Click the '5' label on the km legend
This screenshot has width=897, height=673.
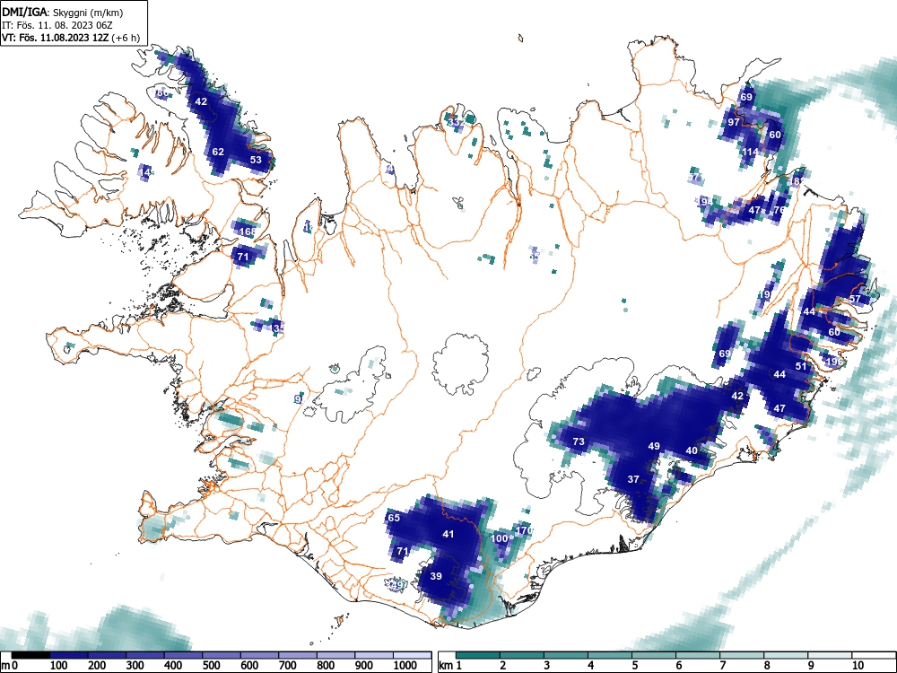click(x=634, y=666)
